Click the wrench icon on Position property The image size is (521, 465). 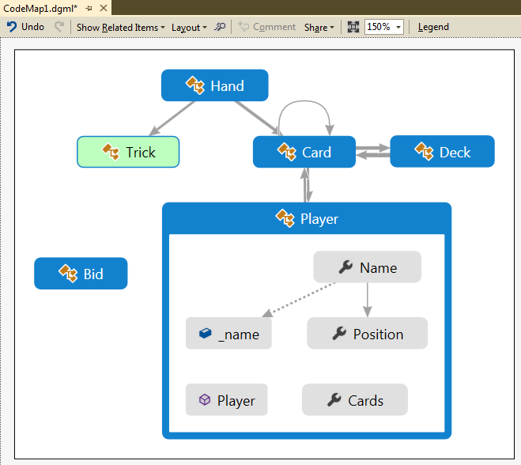(339, 334)
